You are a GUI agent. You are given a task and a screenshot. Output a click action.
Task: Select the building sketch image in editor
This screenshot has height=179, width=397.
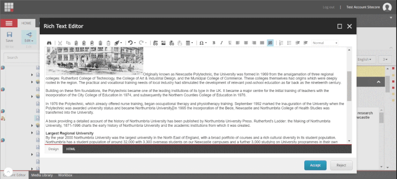tap(94, 61)
